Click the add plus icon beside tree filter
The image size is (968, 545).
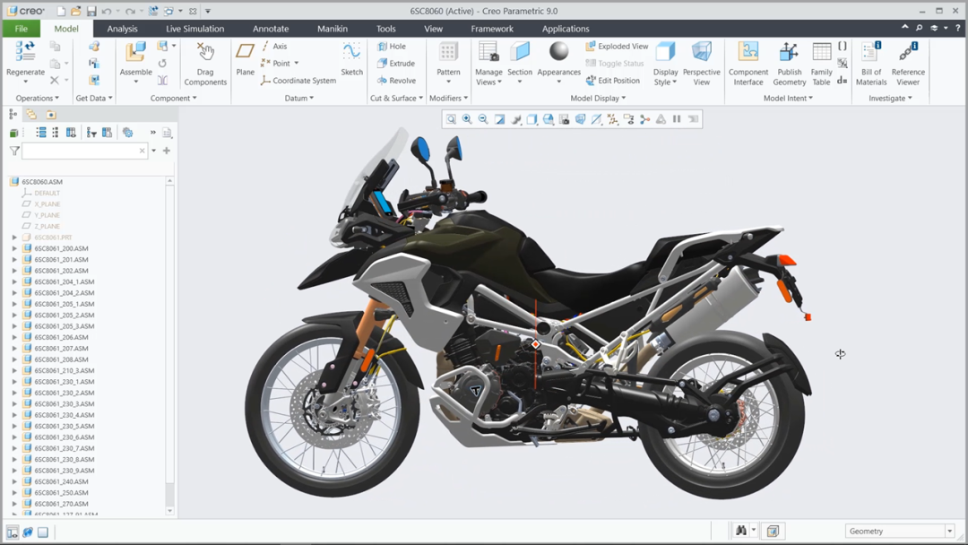pyautogui.click(x=167, y=151)
